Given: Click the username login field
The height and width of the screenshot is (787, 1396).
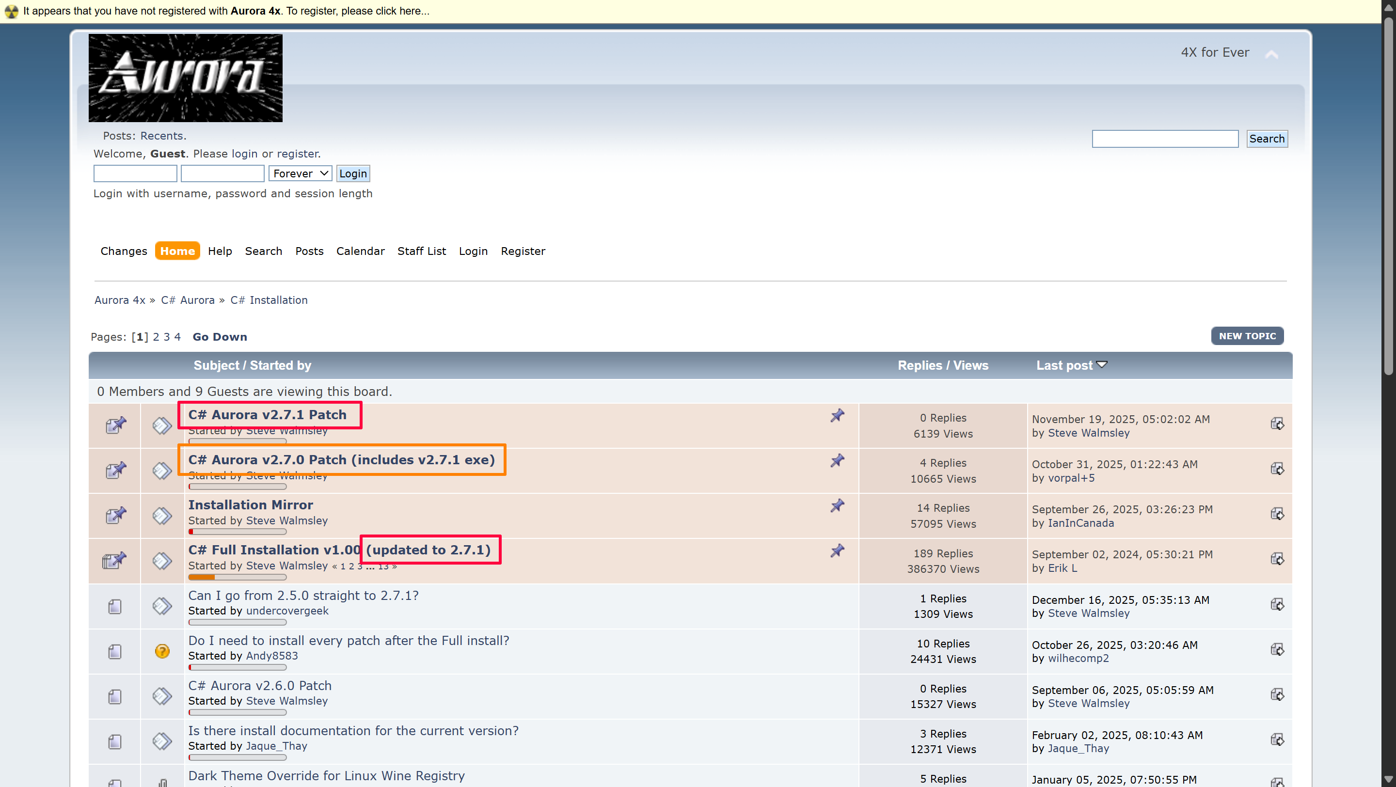Looking at the screenshot, I should [135, 173].
